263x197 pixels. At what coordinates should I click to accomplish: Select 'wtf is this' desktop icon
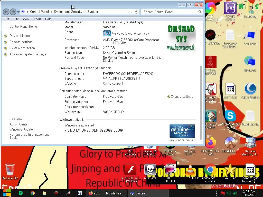coord(230,91)
